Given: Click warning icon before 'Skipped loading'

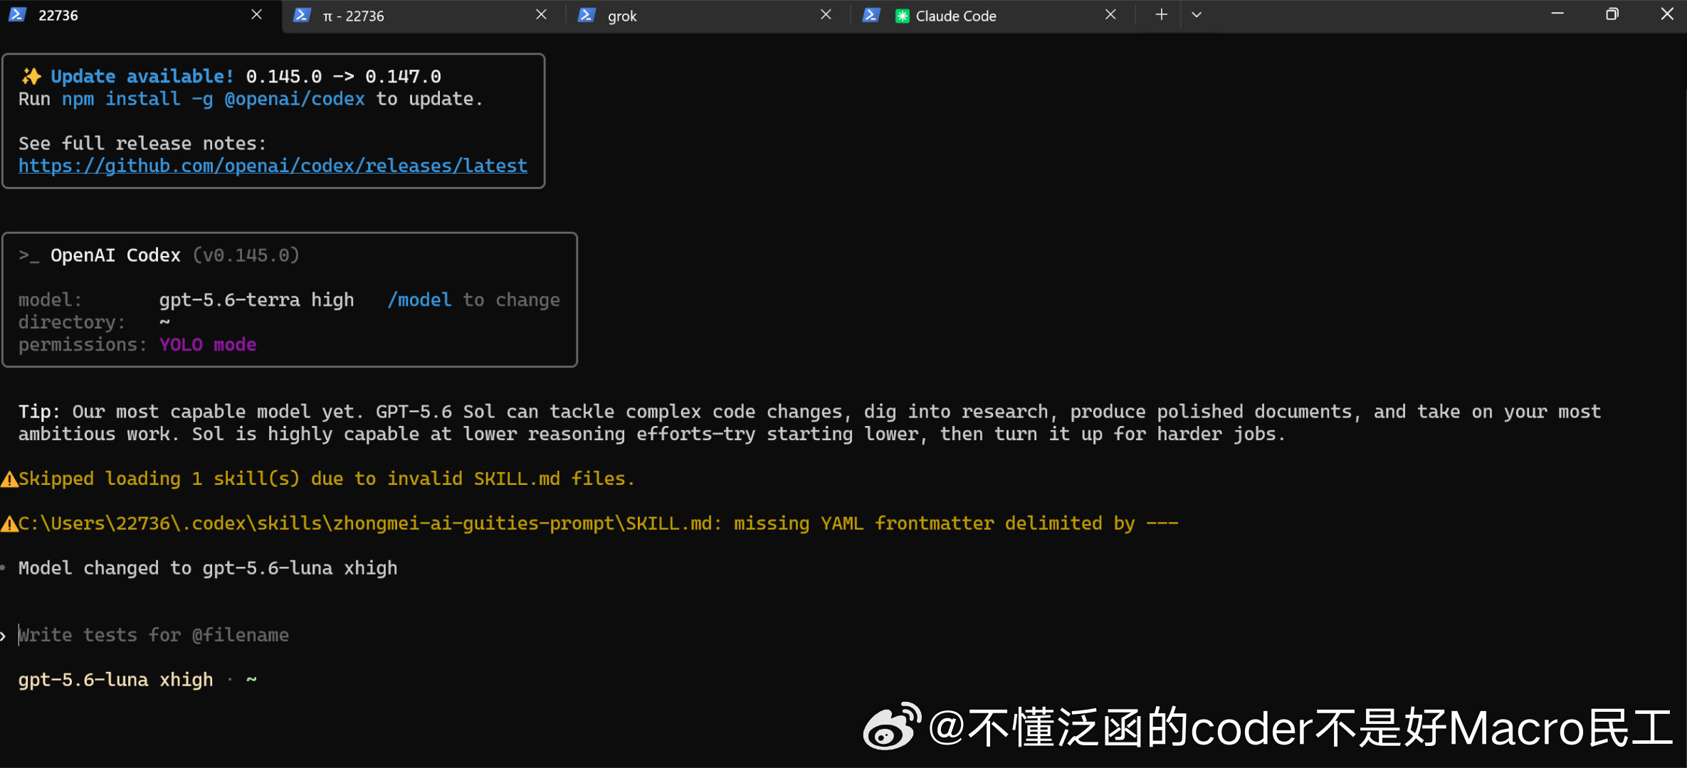Looking at the screenshot, I should [x=9, y=480].
